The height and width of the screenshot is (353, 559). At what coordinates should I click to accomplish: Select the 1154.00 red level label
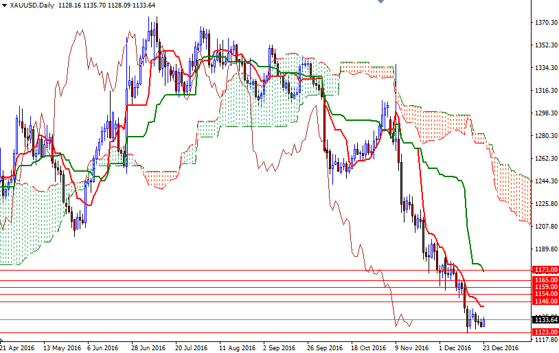coord(545,294)
